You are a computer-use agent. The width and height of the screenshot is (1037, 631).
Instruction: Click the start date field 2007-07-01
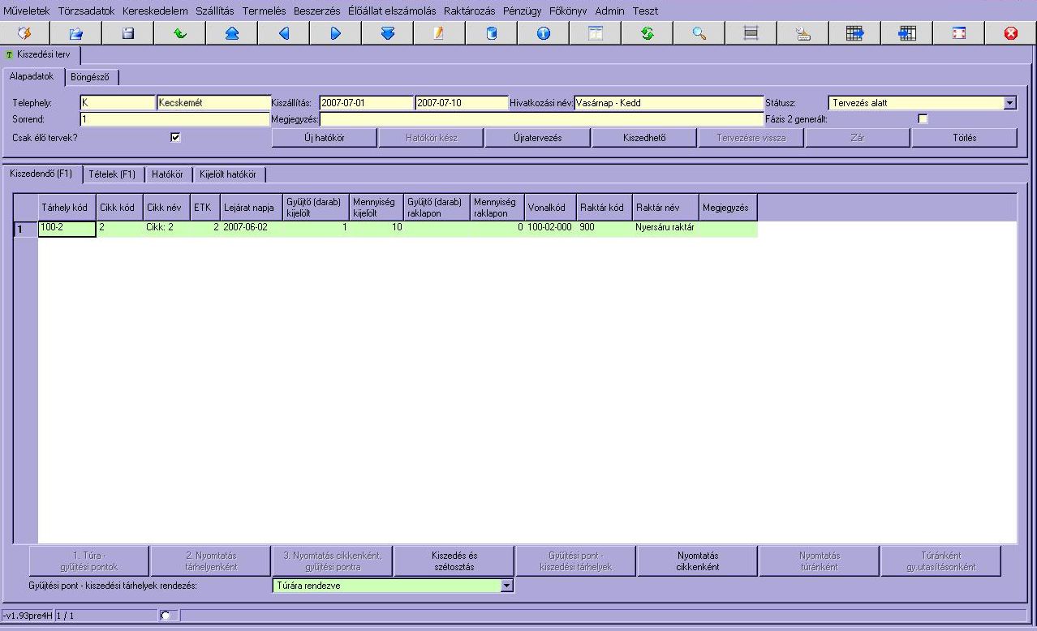pyautogui.click(x=366, y=103)
